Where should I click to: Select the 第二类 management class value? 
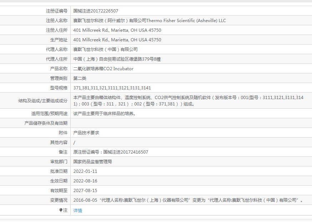tap(80, 78)
